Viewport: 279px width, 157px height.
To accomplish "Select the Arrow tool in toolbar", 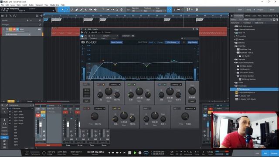I will click(x=62, y=10).
